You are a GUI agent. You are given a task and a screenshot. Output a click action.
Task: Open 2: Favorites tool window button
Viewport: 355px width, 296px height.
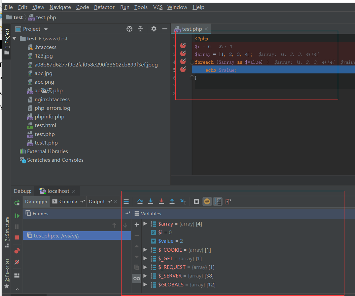coord(7,273)
